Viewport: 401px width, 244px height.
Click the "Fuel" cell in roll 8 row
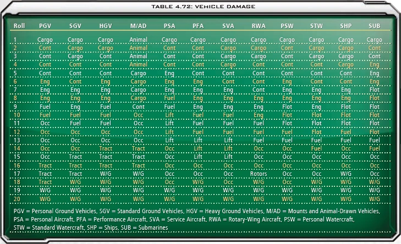pos(169,98)
